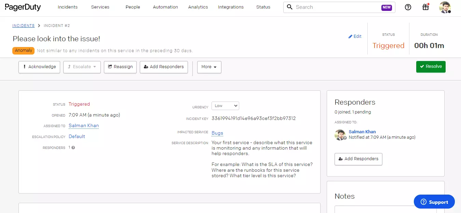Open the Incidents menu
Viewport: 461px width, 213px height.
click(67, 7)
